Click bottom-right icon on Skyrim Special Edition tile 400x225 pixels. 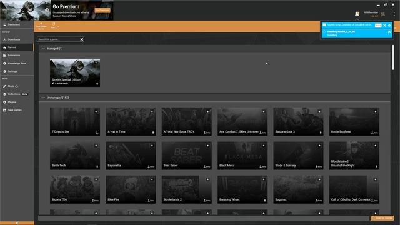click(97, 84)
